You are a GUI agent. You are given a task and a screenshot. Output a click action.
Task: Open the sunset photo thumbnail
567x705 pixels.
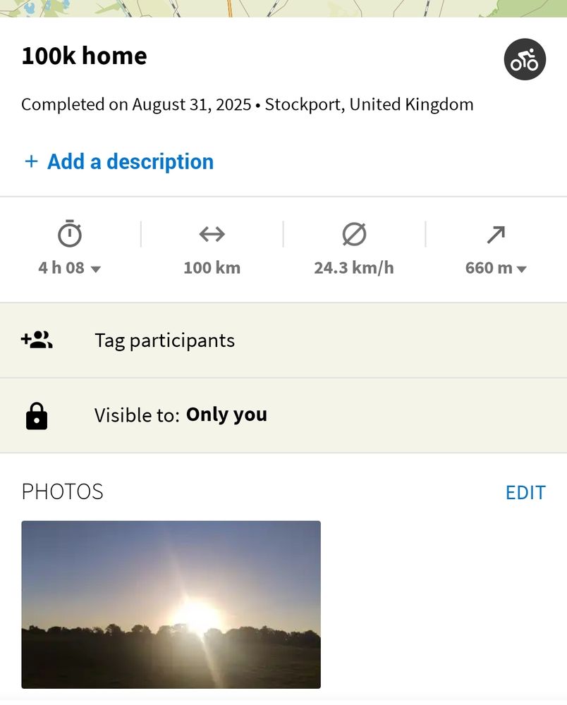(171, 604)
